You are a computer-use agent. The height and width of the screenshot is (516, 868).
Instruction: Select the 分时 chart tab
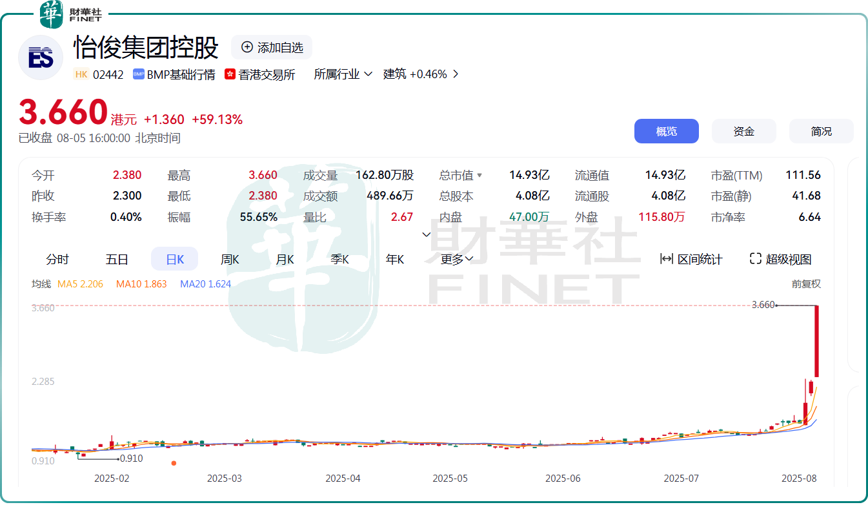(x=57, y=259)
